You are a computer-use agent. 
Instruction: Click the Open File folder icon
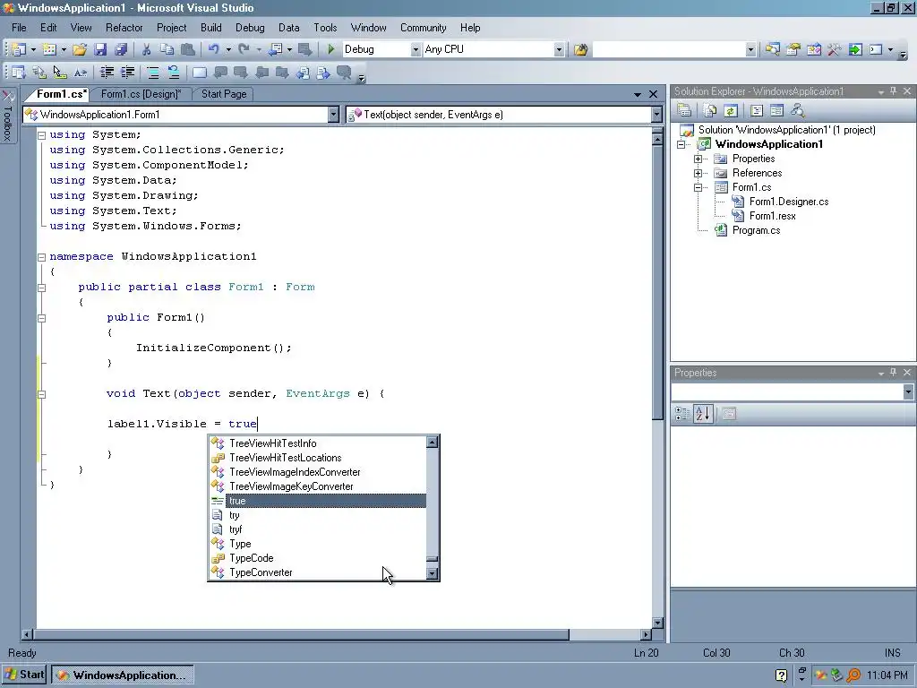(80, 50)
